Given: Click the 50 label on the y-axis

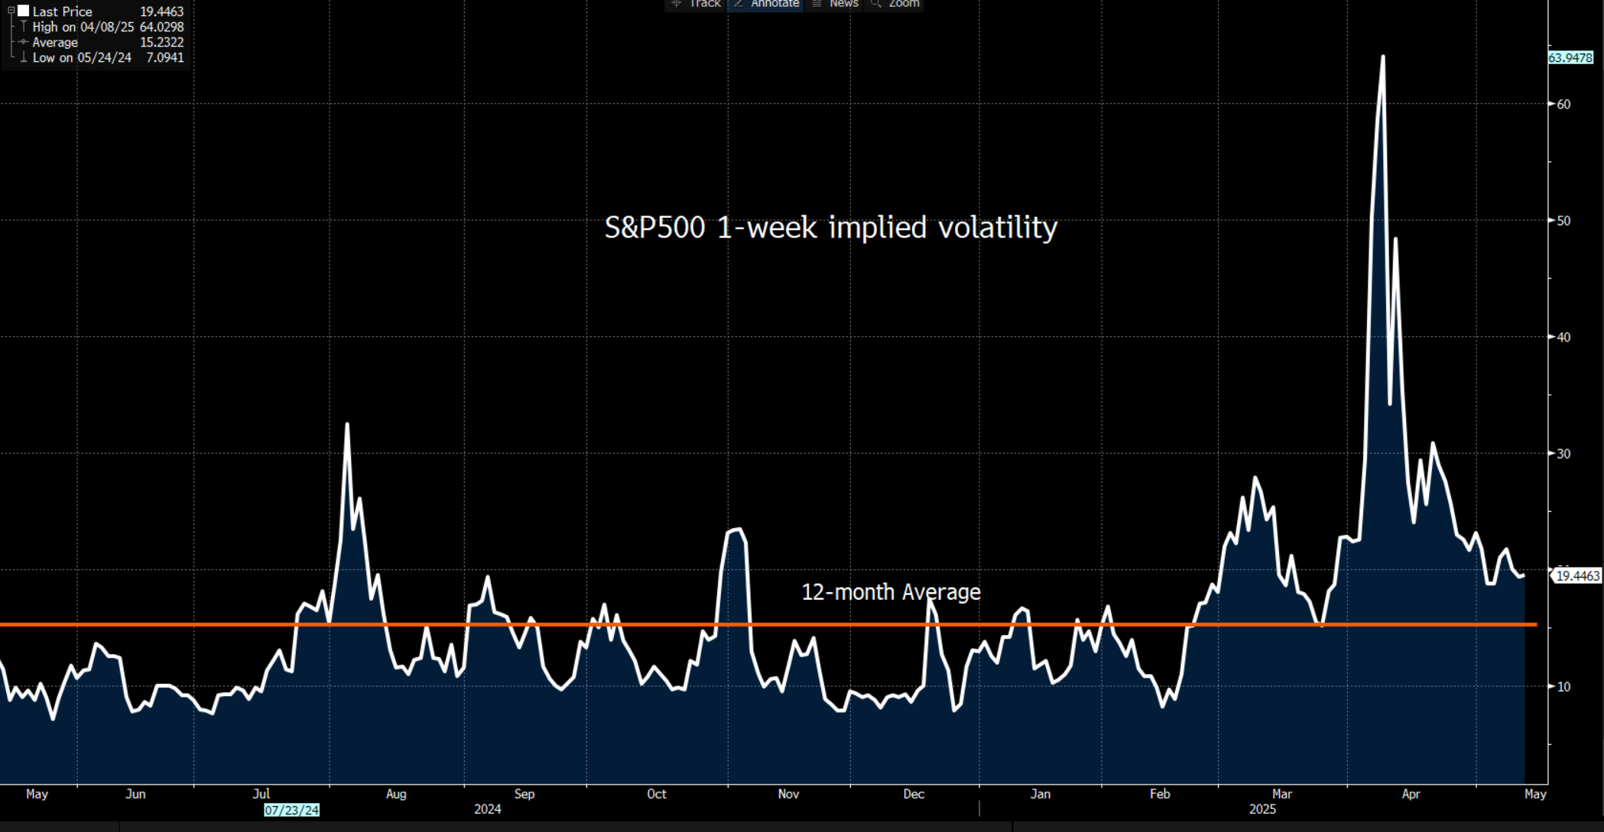Looking at the screenshot, I should (x=1563, y=221).
